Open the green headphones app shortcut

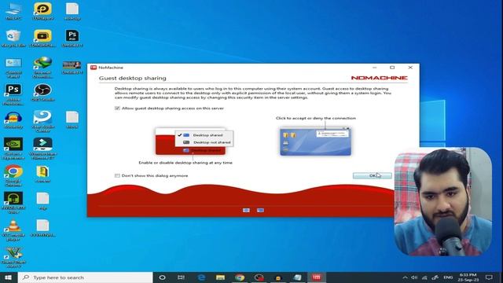tap(13, 203)
